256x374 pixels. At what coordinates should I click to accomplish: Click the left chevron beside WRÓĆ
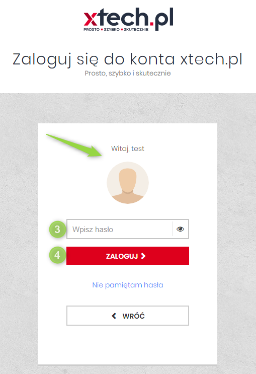click(114, 316)
